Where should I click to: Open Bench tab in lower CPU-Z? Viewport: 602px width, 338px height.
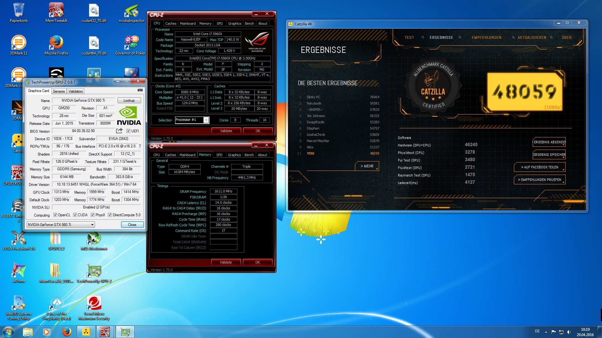pos(249,155)
